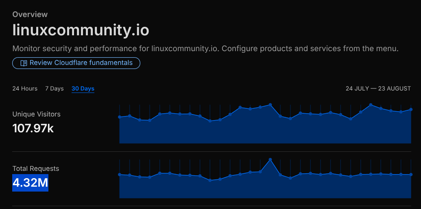This screenshot has width=421, height=209.
Task: Click the Monitor security and performance description text
Action: pos(205,49)
